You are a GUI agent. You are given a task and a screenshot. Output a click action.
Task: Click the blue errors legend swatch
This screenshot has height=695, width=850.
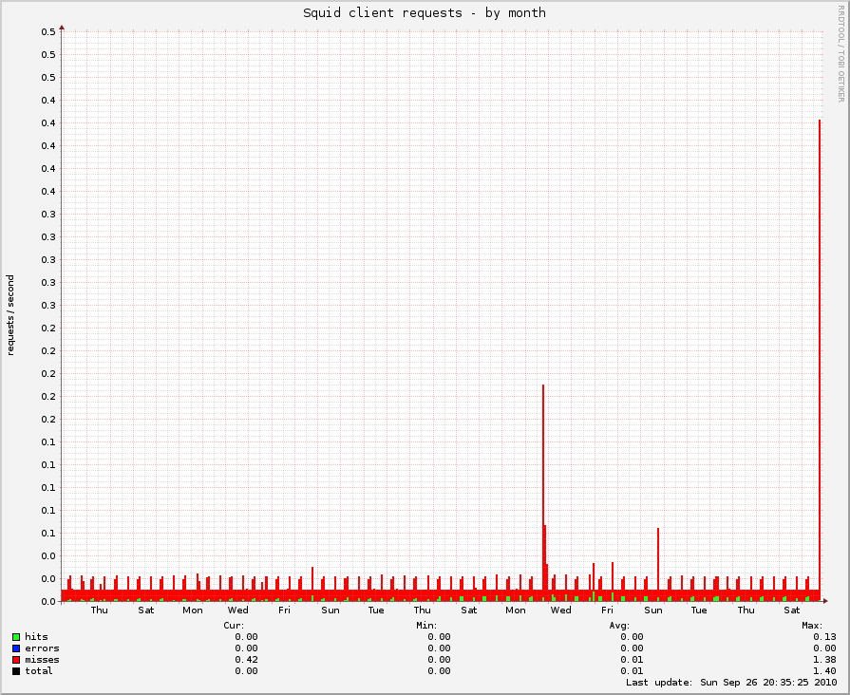(16, 648)
